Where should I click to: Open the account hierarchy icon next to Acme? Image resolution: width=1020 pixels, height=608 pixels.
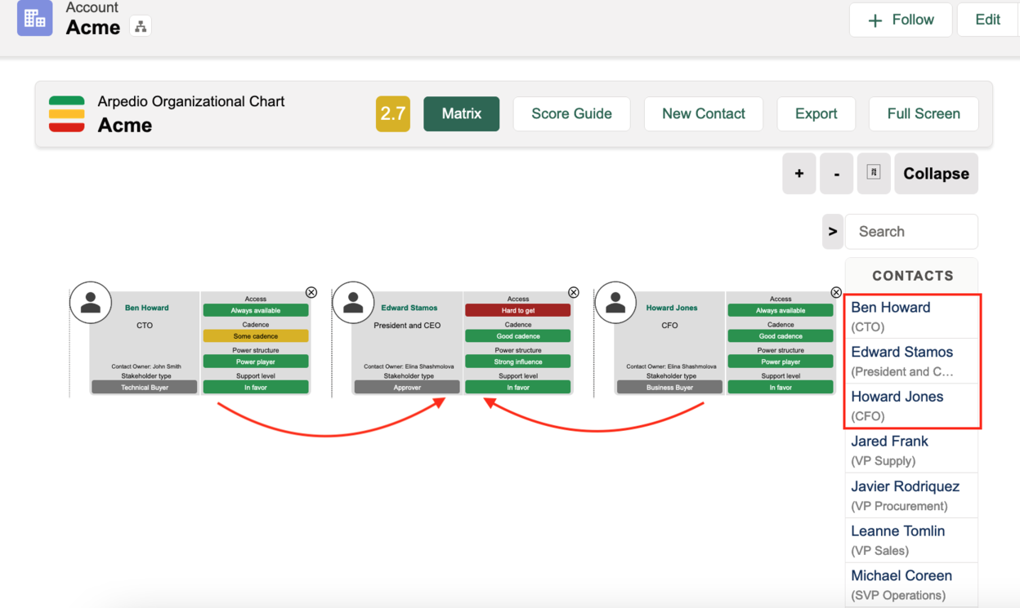(141, 27)
